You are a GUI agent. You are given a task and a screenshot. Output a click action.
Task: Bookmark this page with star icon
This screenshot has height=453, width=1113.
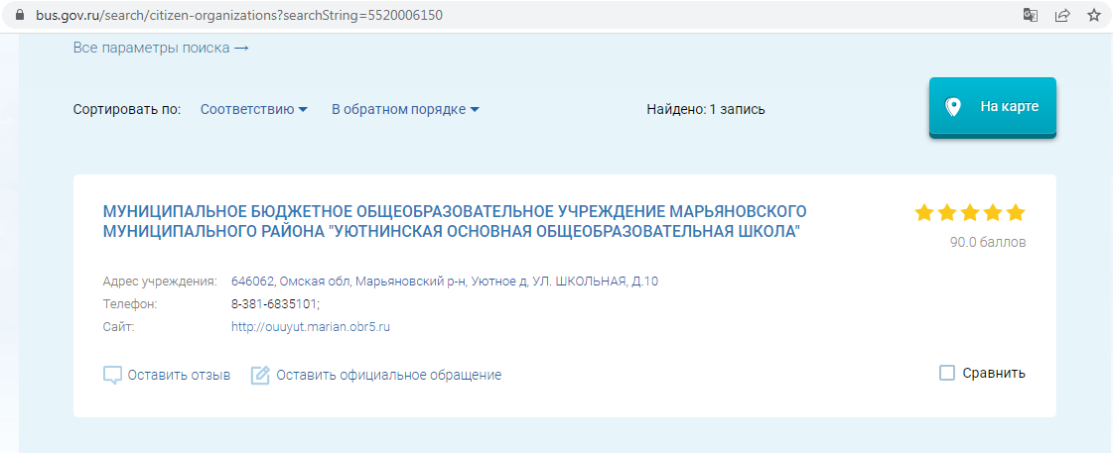point(1094,15)
